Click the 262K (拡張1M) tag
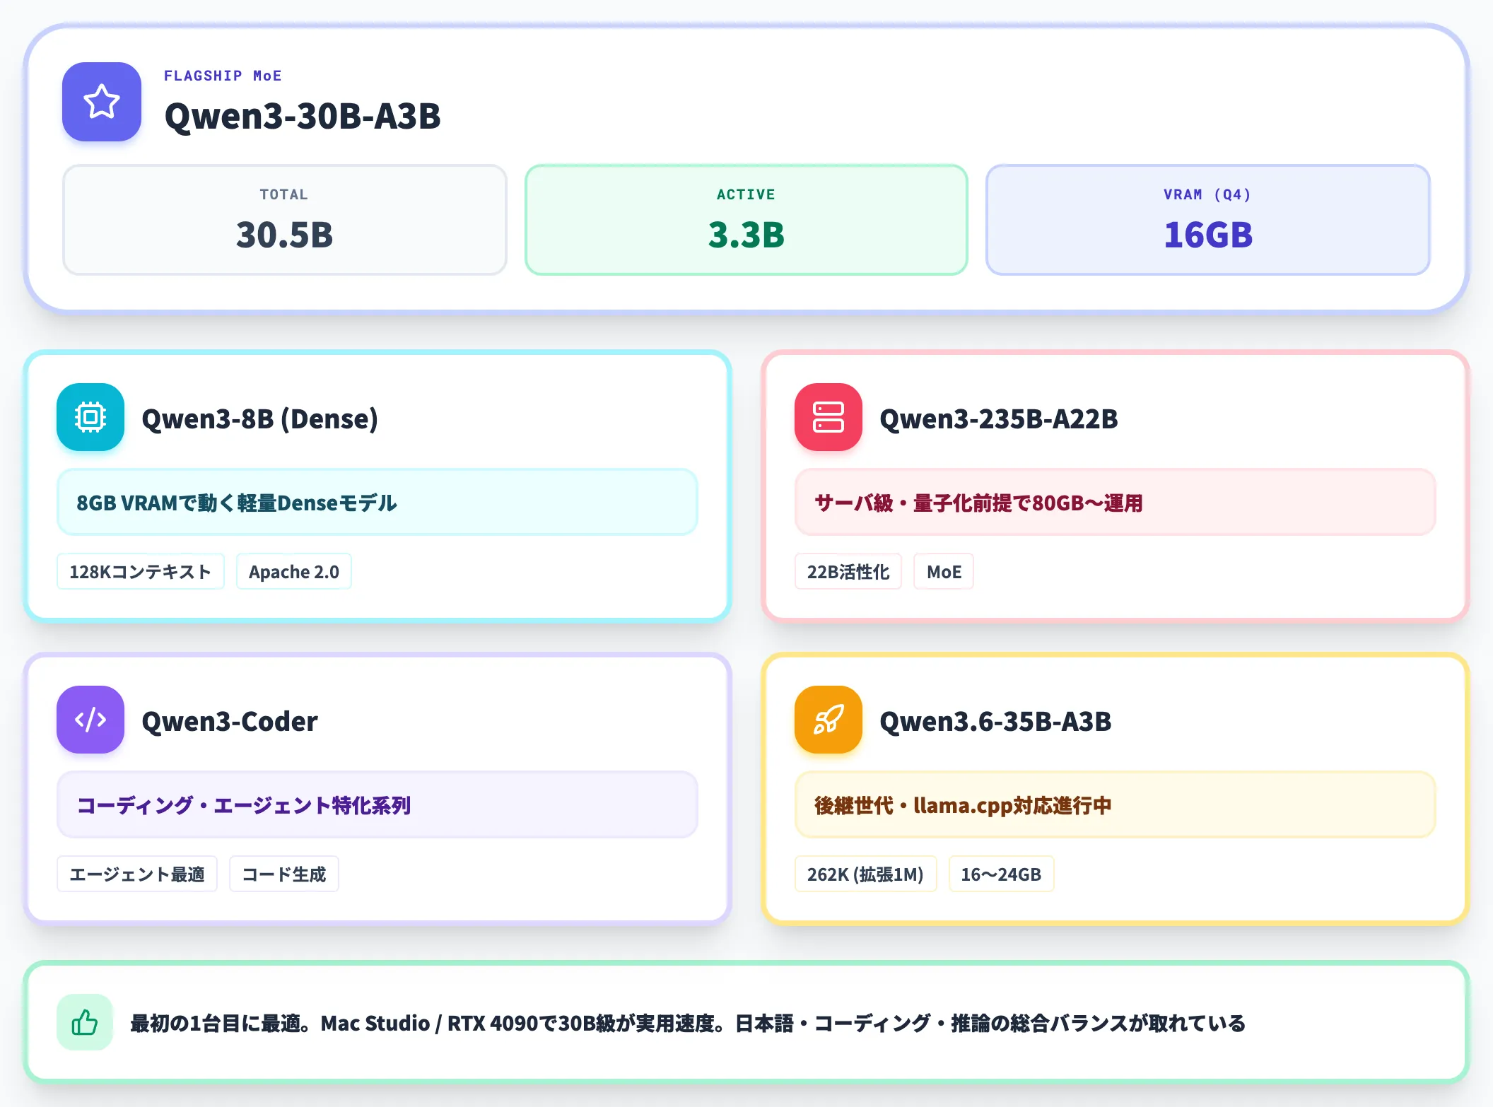This screenshot has height=1107, width=1493. (x=866, y=874)
